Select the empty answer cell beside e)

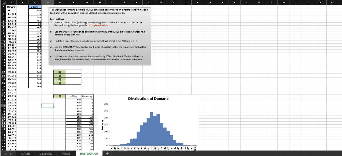(73, 83)
